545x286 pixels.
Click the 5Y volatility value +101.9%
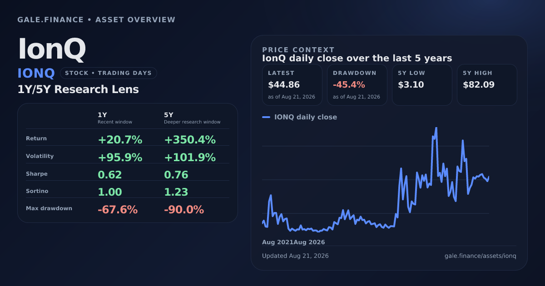[190, 158]
